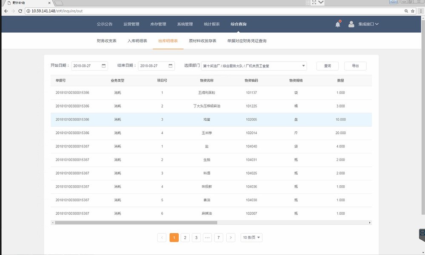Click the browser back arrow
The image size is (425, 255).
tap(6, 11)
